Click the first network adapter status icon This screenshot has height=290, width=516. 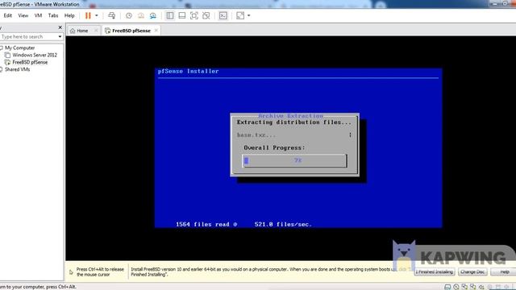[464, 287]
